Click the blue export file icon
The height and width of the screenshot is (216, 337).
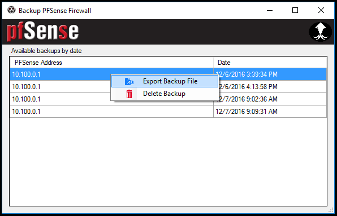tap(129, 81)
